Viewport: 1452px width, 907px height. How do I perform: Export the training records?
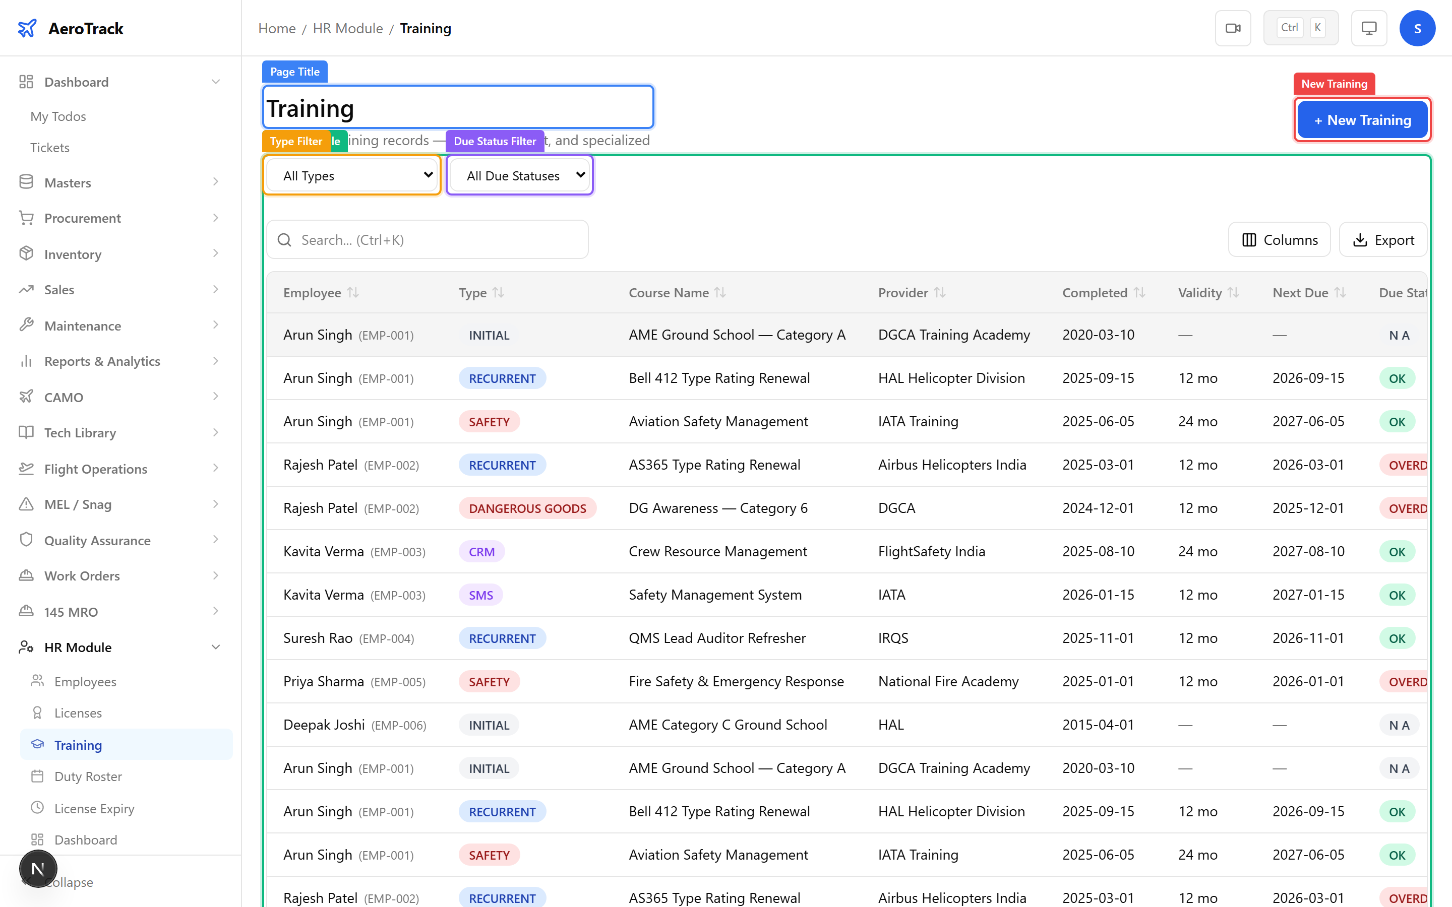1383,239
